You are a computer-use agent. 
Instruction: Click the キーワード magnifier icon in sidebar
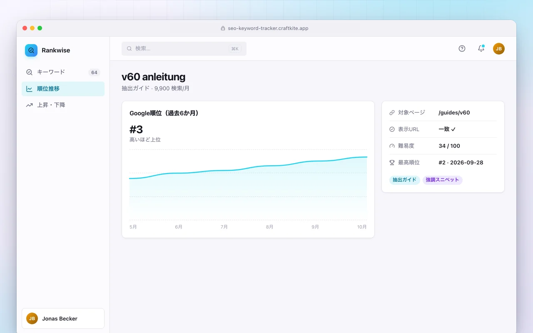29,72
